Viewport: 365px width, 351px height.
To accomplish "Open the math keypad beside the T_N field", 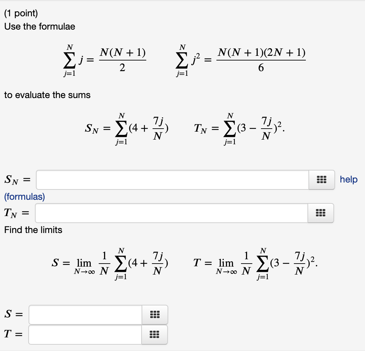I will coord(321,213).
